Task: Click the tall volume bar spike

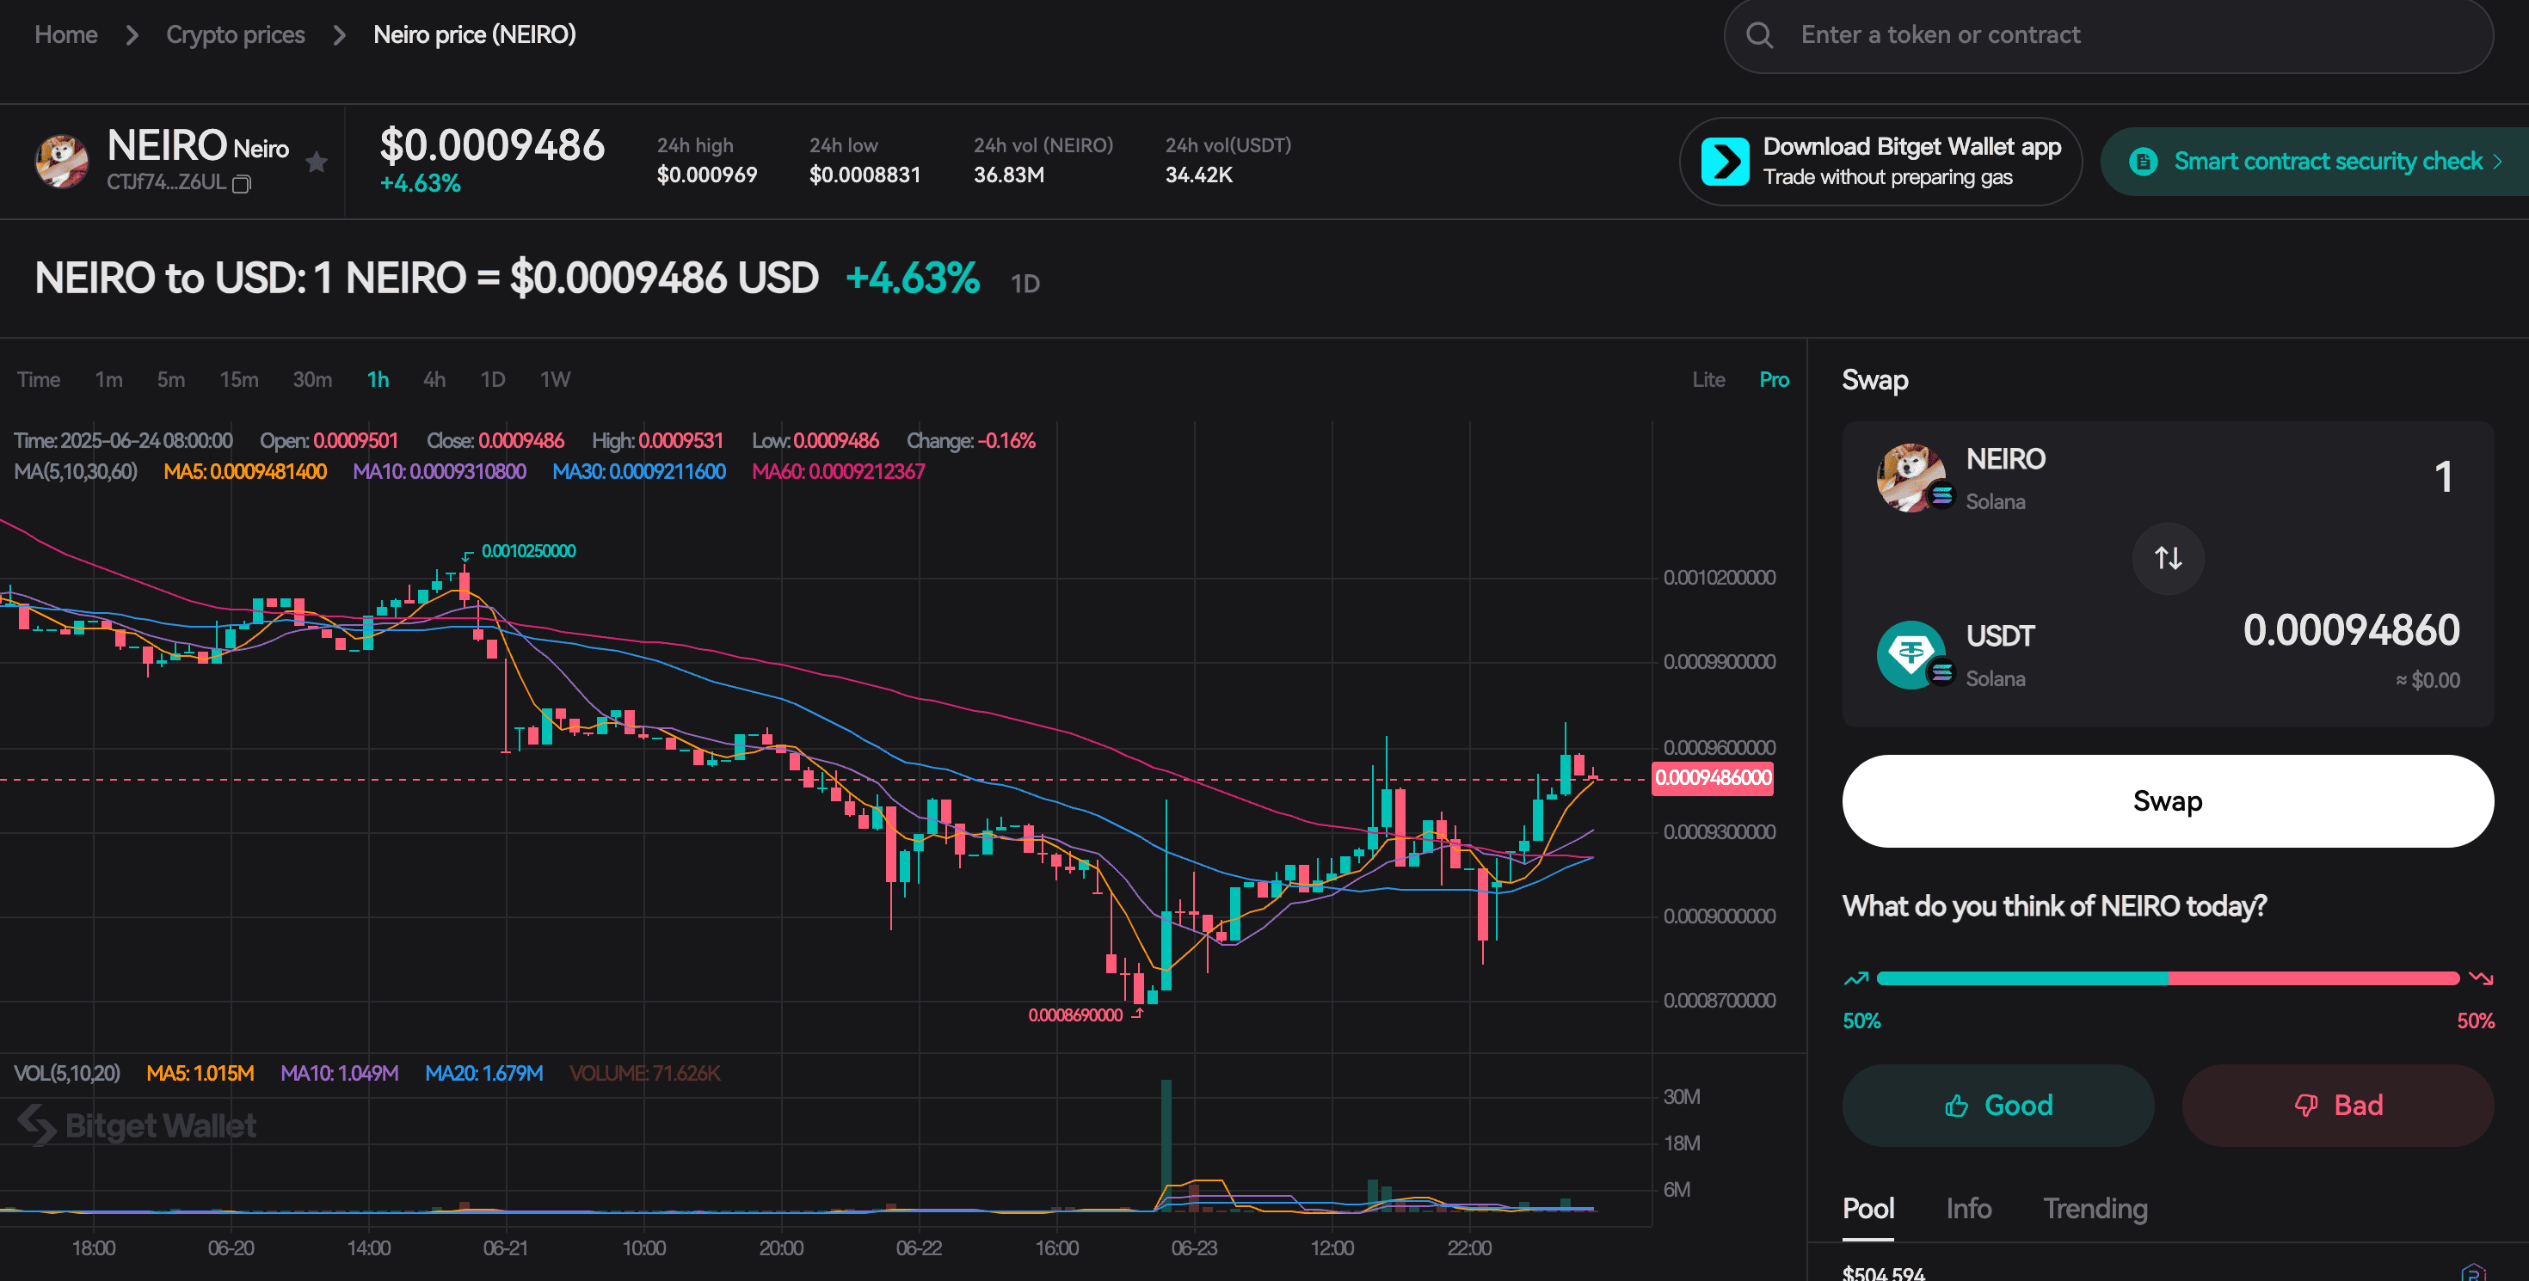Action: point(1166,1144)
